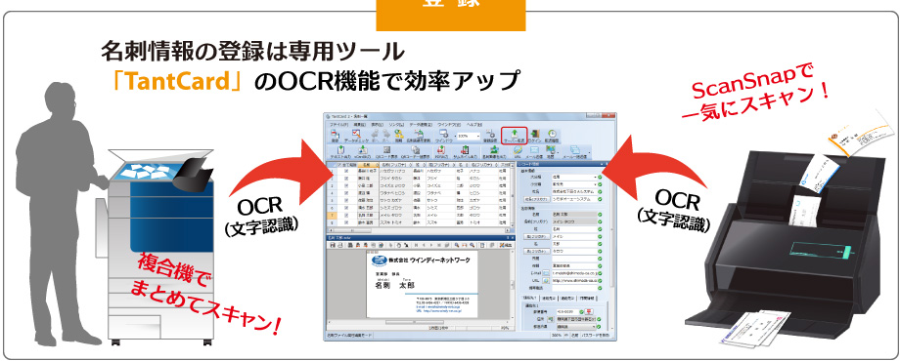The image size is (900, 361).
Task: Open the URL globe icon
Action: point(517,151)
